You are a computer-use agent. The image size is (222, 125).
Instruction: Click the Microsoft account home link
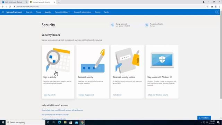(x=14, y=12)
